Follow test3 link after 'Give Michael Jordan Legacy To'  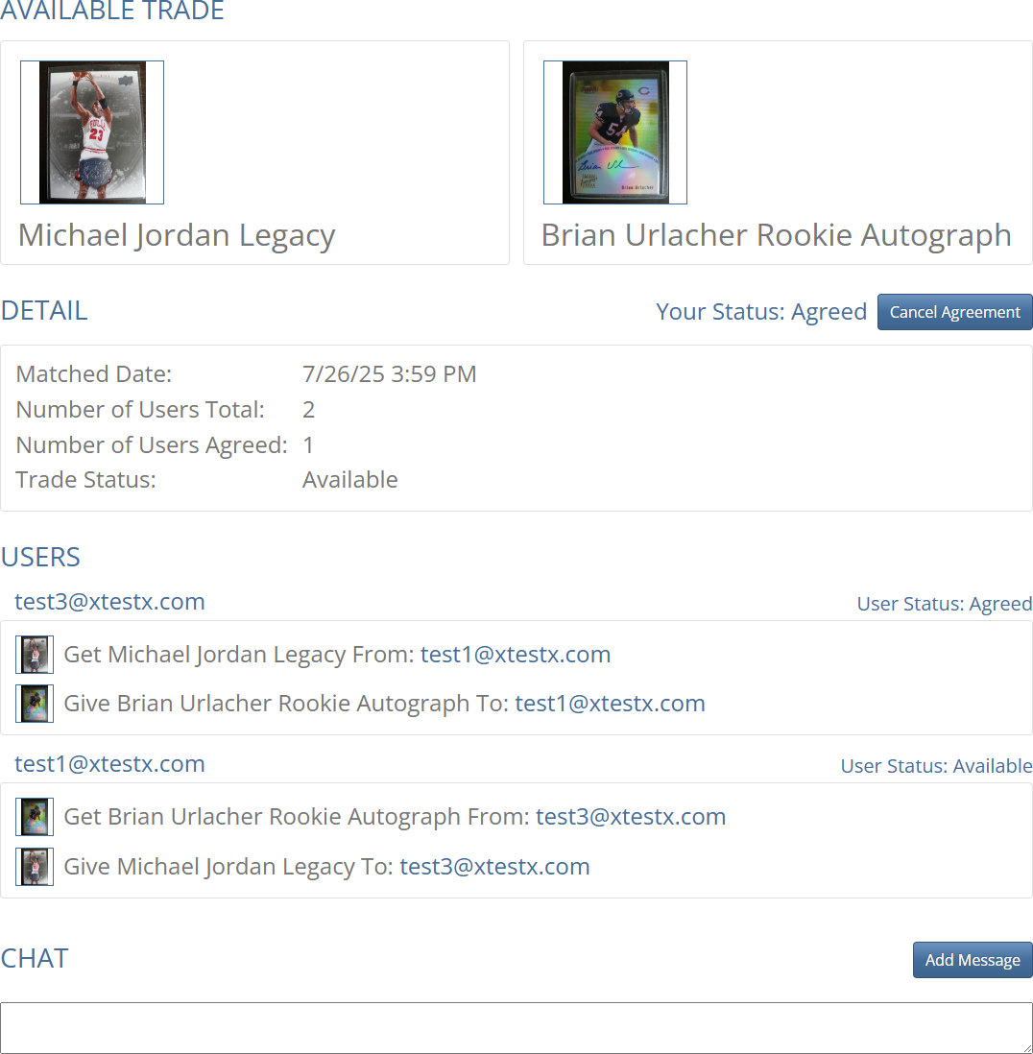click(494, 867)
